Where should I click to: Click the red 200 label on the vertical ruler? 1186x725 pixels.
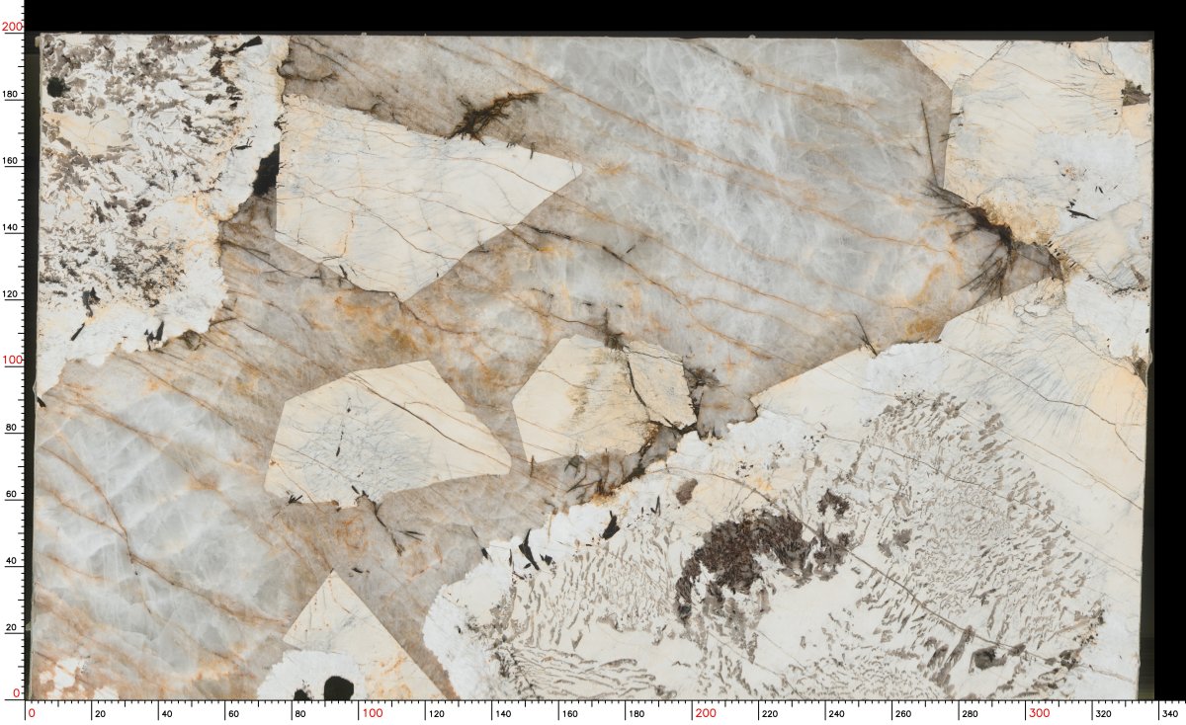coord(12,28)
